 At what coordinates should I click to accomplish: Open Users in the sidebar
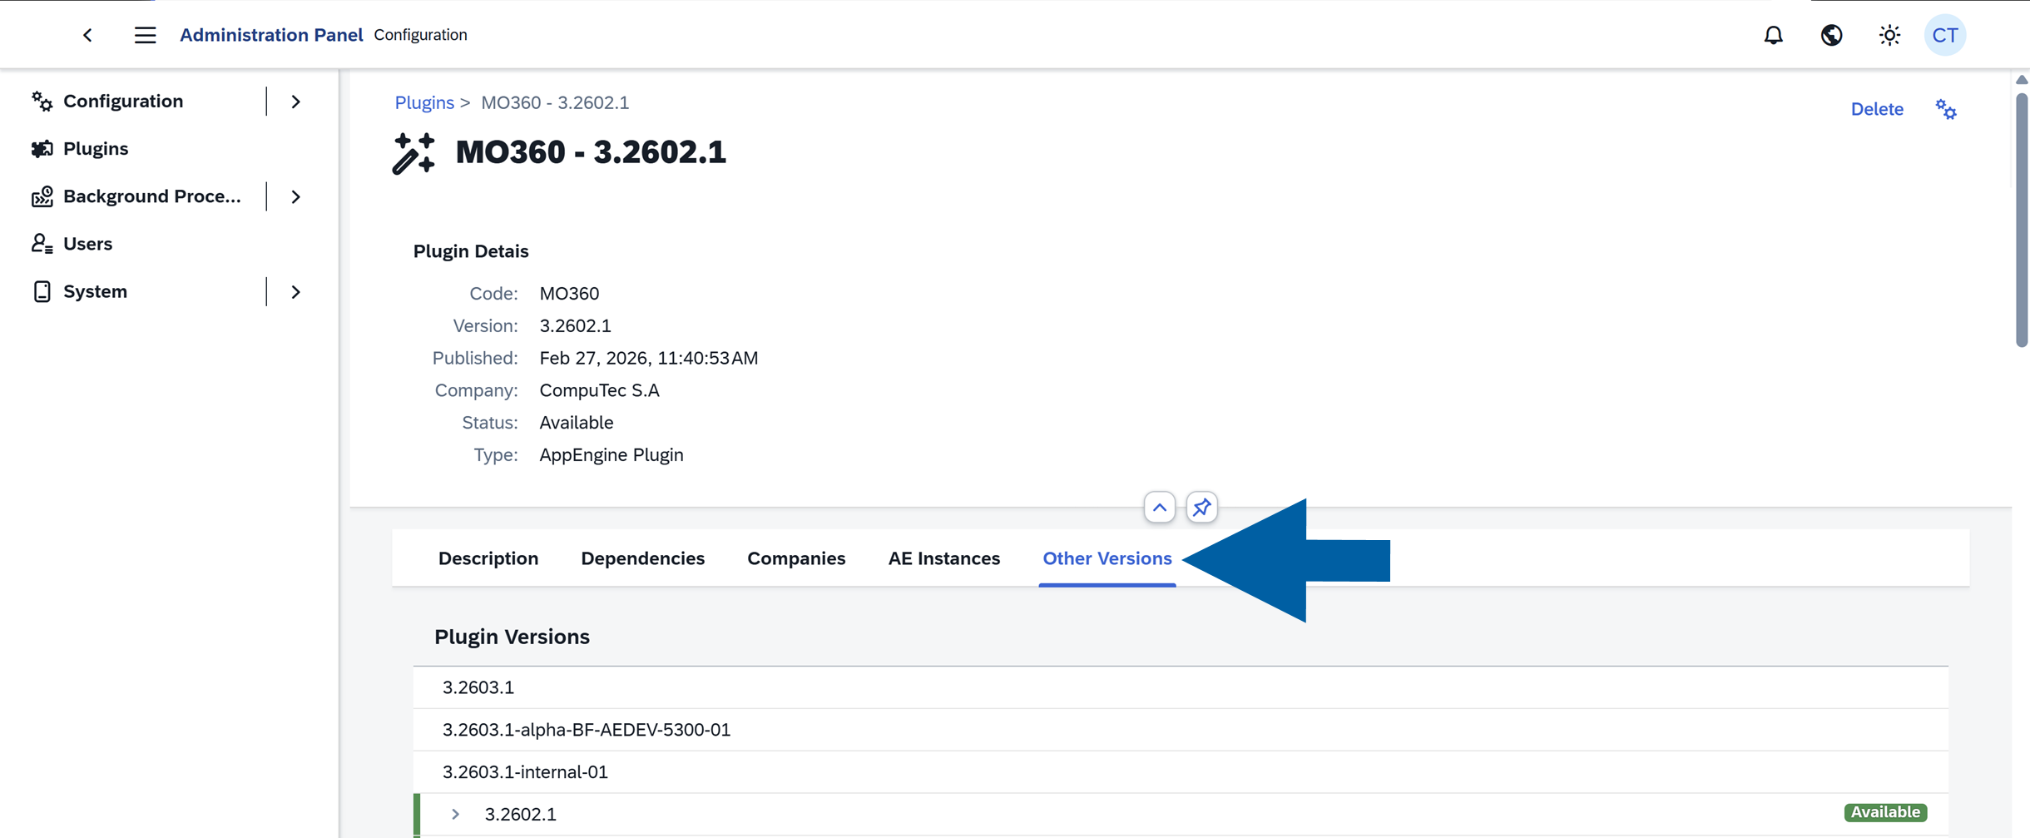click(87, 244)
